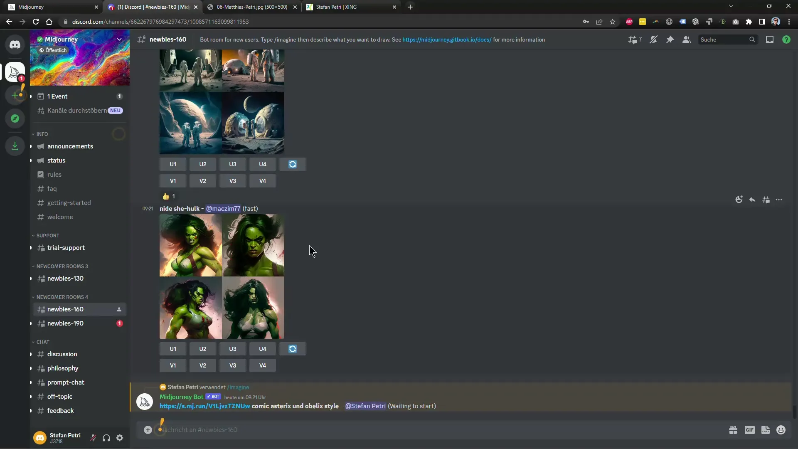
Task: Add a server with the plus icon
Action: (x=15, y=95)
